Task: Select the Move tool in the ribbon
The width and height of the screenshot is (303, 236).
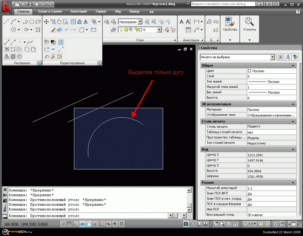Action: (46, 22)
